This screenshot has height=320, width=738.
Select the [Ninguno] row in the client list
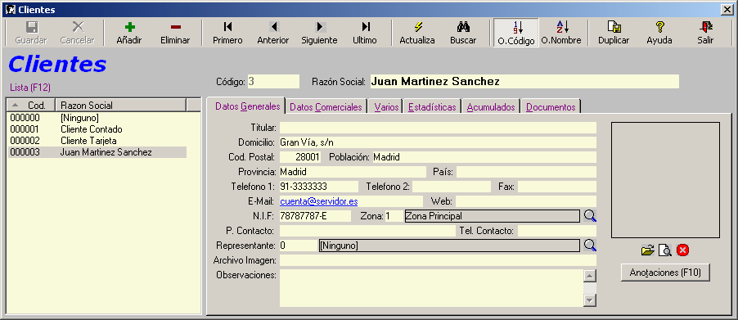(97, 118)
